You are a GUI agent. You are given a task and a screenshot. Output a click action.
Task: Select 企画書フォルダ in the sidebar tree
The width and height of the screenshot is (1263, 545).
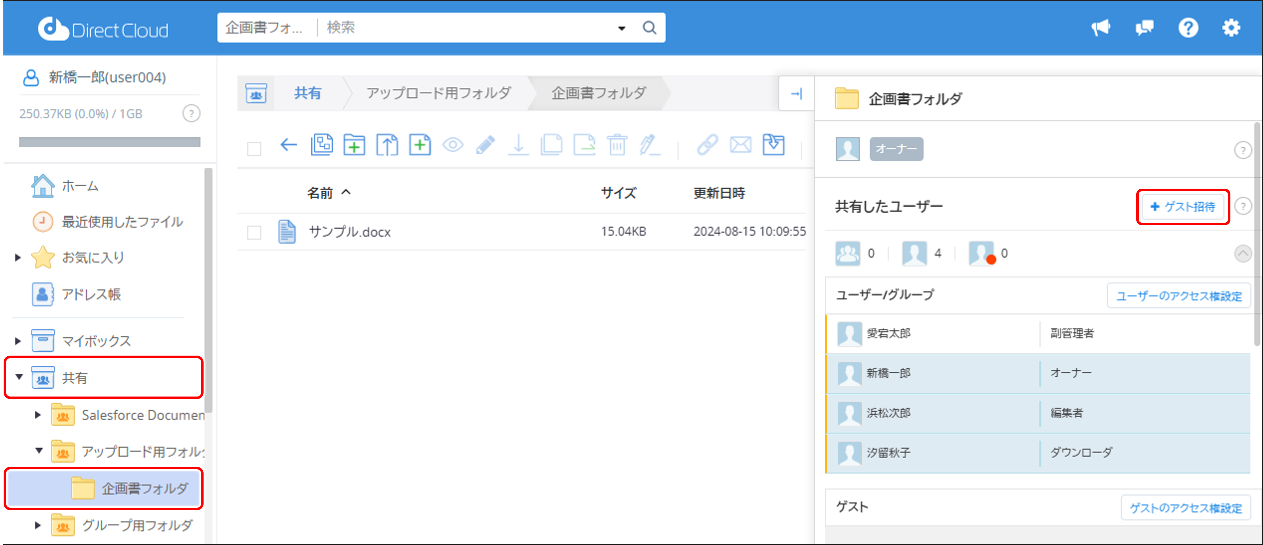coord(104,489)
